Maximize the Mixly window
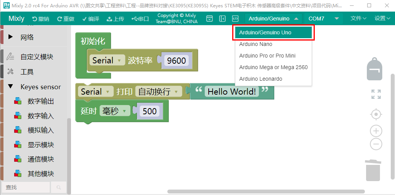The image size is (395, 195). pos(369,5)
